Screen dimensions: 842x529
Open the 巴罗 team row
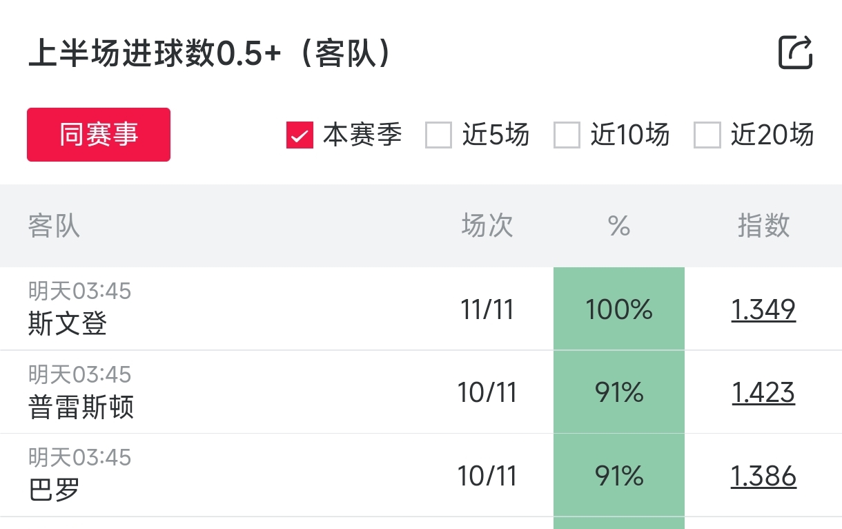coord(54,490)
